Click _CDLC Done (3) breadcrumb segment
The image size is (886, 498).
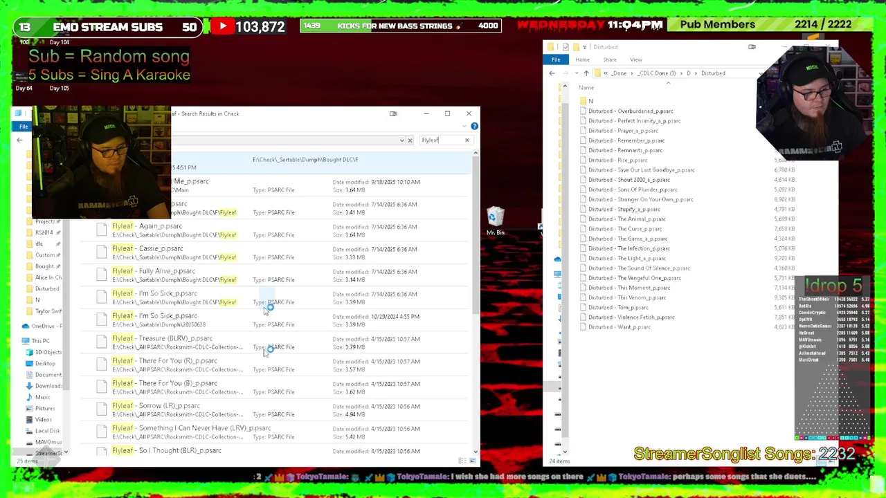point(656,73)
